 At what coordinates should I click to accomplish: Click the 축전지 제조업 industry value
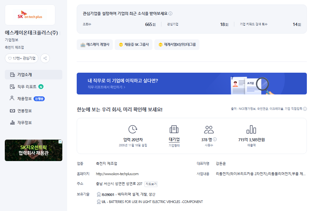click(x=106, y=164)
